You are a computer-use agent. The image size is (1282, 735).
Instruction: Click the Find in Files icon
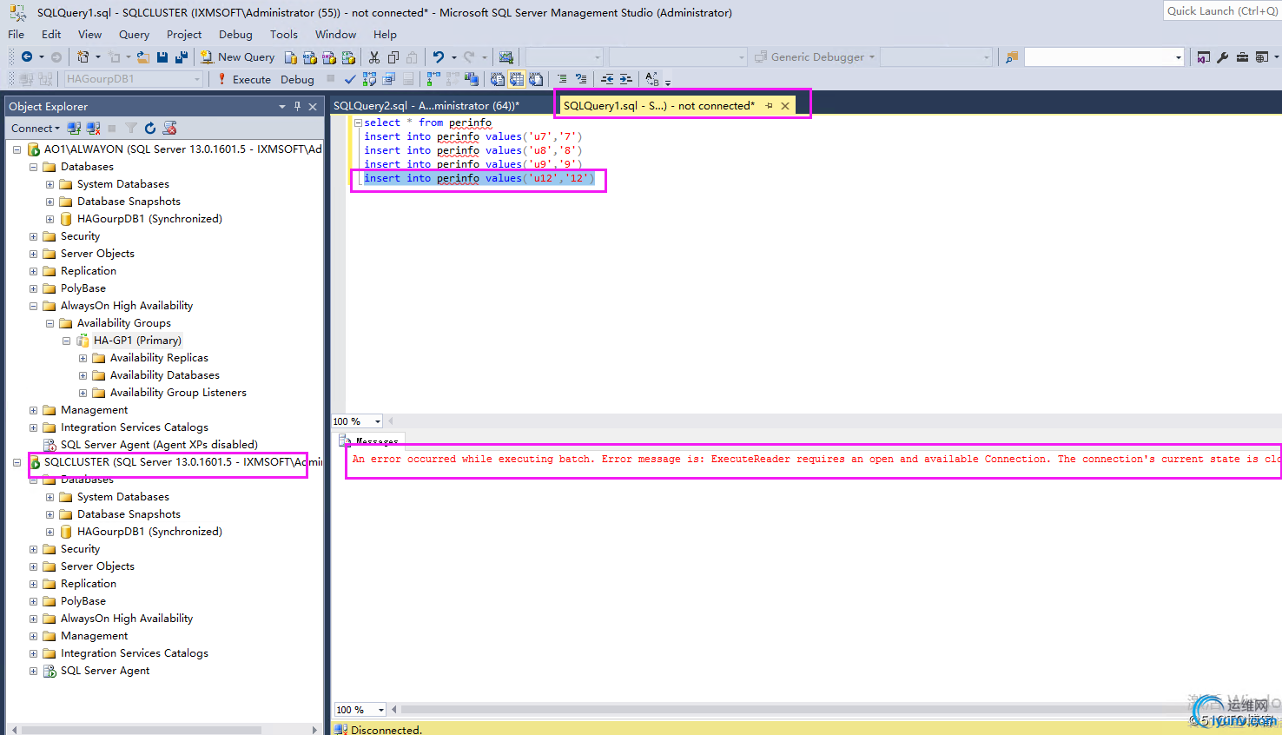coord(1011,57)
